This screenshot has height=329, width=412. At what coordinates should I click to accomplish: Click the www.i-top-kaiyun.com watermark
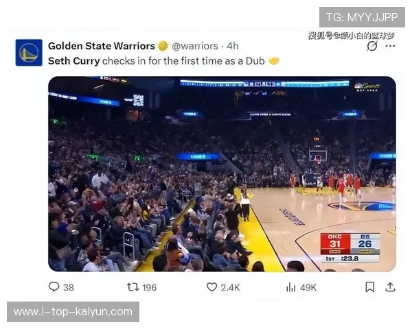click(73, 312)
